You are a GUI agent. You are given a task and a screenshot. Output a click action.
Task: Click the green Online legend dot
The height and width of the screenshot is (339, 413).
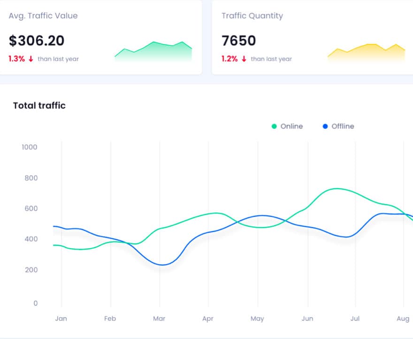click(274, 126)
